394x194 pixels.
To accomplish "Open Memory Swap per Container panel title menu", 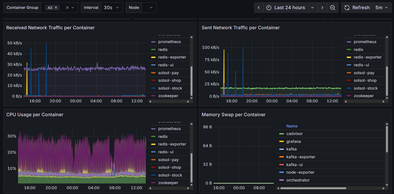I will [x=233, y=115].
